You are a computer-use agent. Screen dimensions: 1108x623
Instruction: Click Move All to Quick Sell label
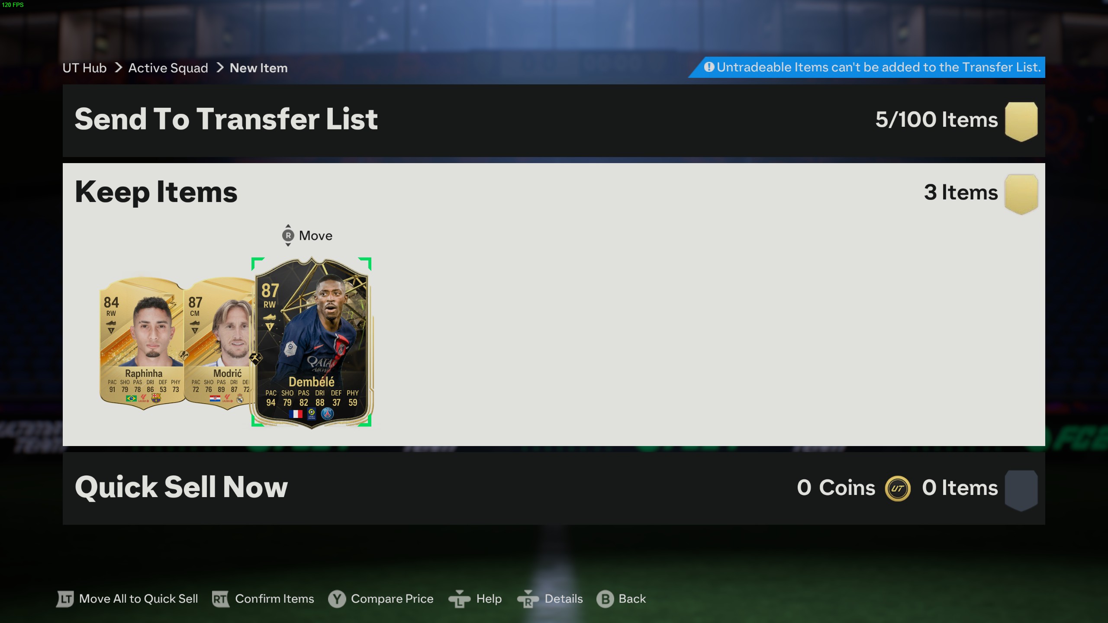138,599
